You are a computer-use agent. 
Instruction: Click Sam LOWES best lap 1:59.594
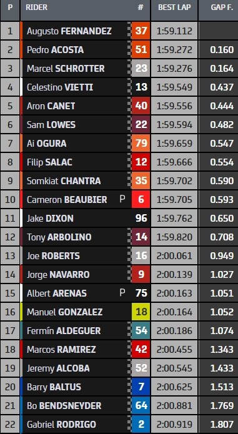click(174, 125)
